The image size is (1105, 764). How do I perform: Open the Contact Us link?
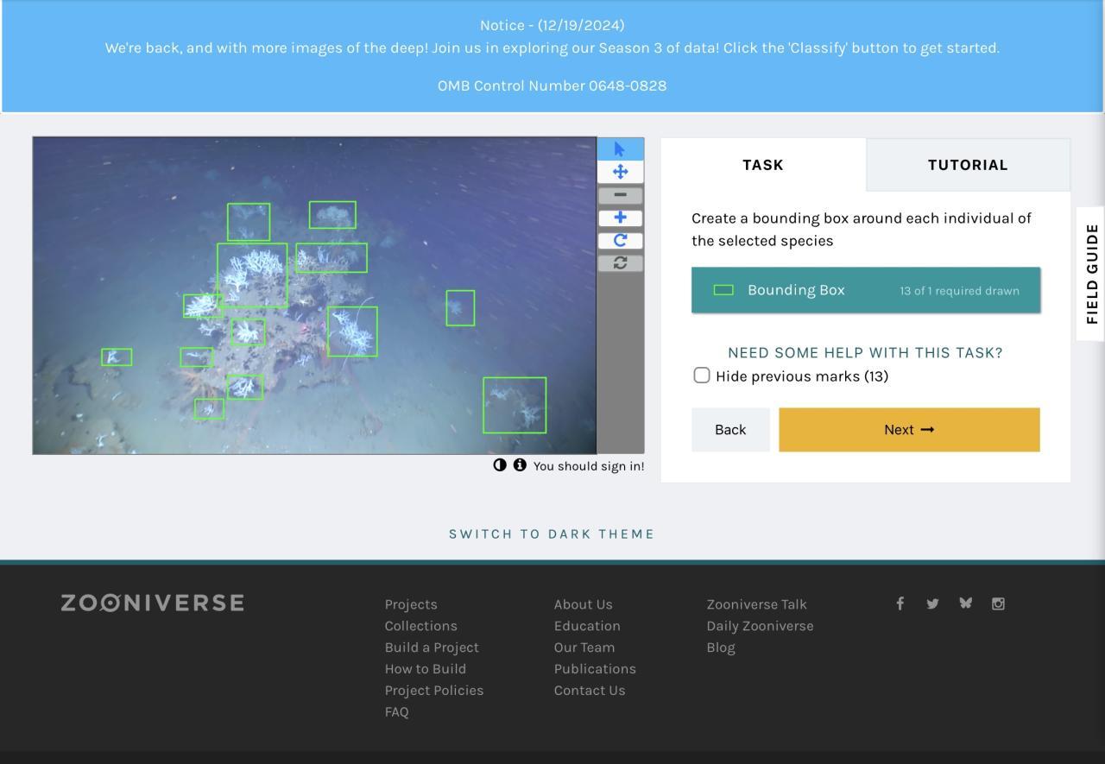[x=590, y=691]
